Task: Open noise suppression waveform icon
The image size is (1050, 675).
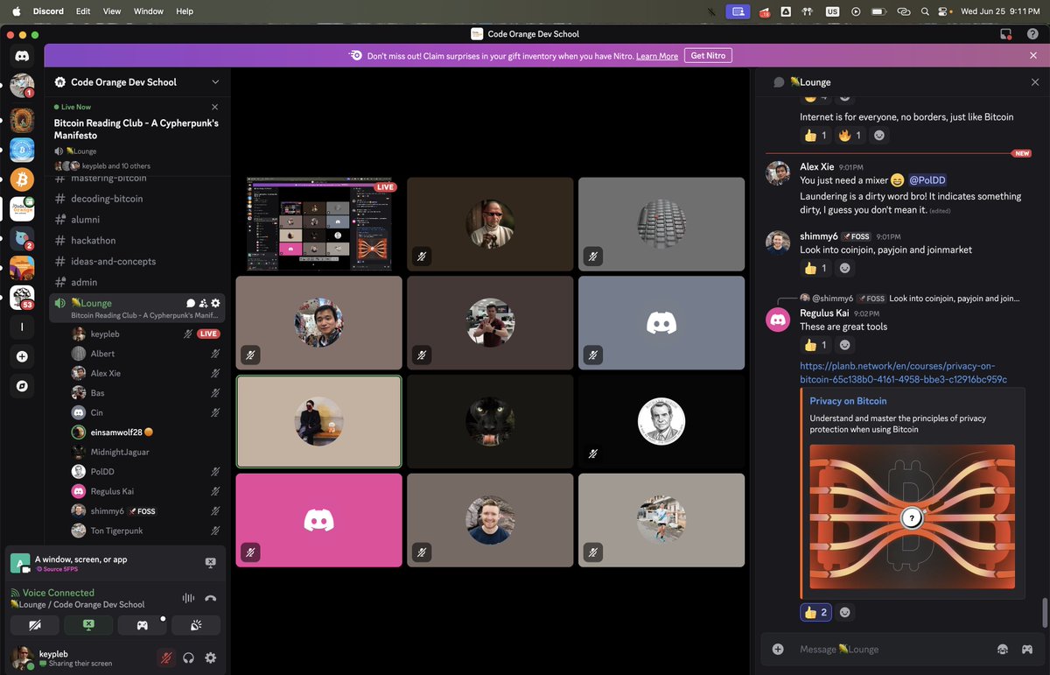Action: click(188, 598)
